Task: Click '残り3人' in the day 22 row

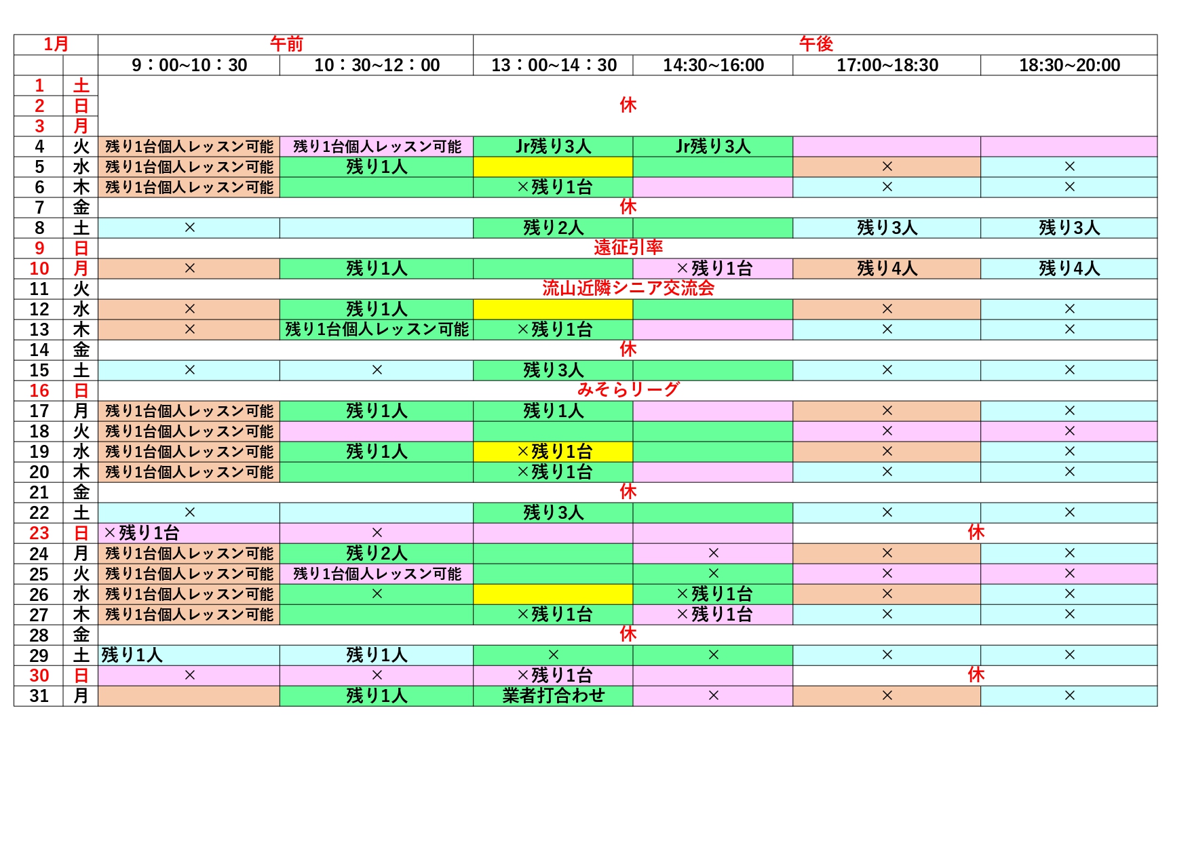Action: point(554,513)
